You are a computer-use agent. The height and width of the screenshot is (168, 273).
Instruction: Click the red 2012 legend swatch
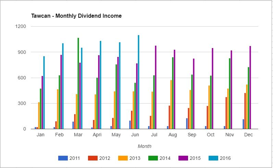93,158
